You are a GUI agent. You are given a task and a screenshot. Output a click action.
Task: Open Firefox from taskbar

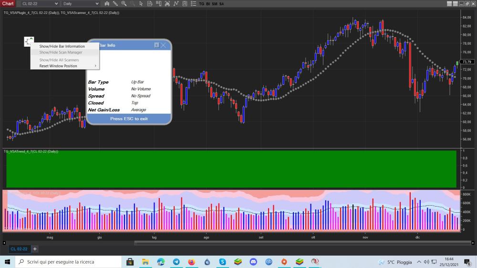coord(192,262)
